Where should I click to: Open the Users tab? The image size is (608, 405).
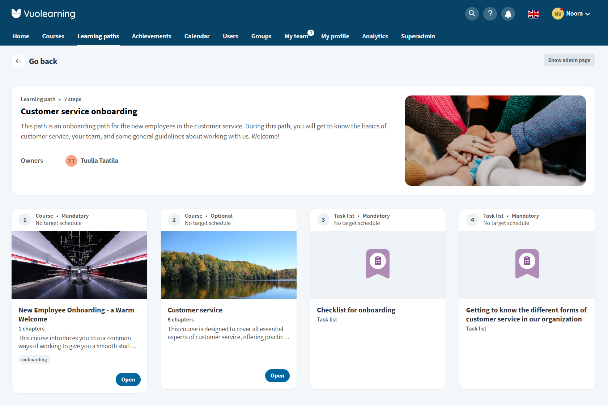pos(230,36)
